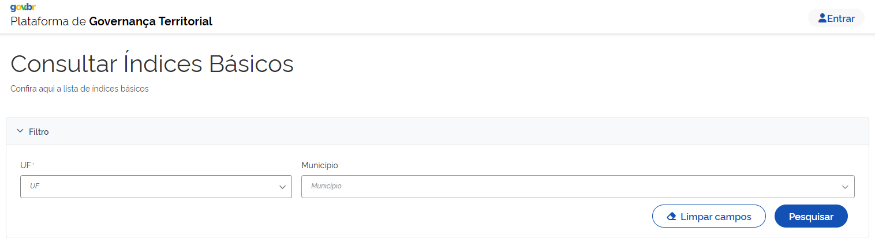Click the Consultar Índices Básicos heading
This screenshot has width=875, height=246.
tap(152, 64)
